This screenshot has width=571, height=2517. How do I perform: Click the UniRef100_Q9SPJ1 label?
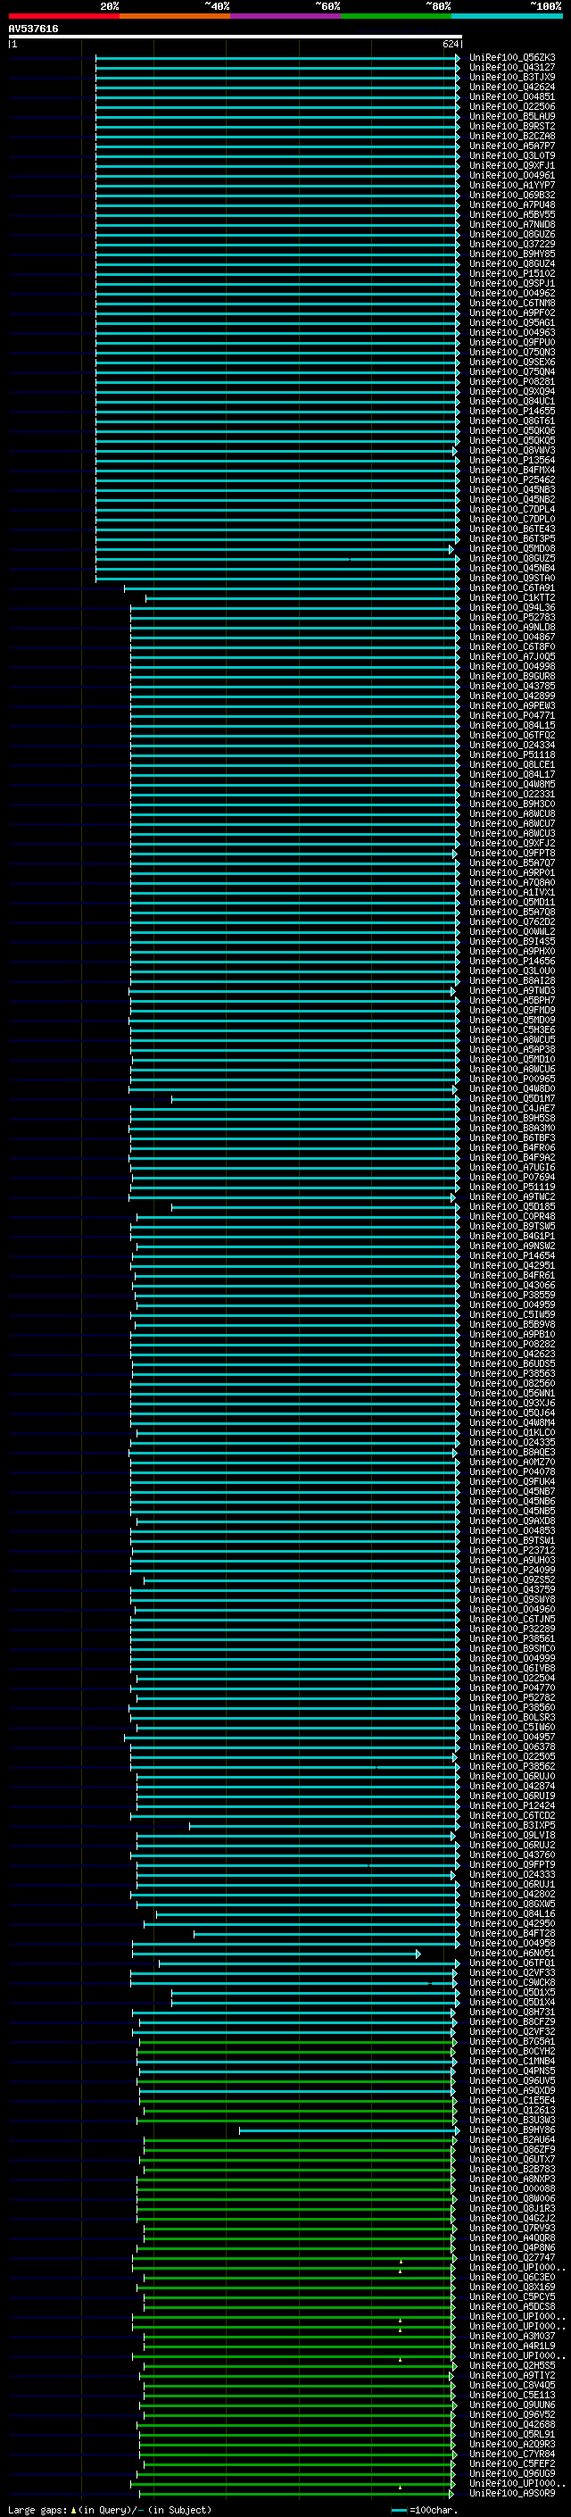512,283
